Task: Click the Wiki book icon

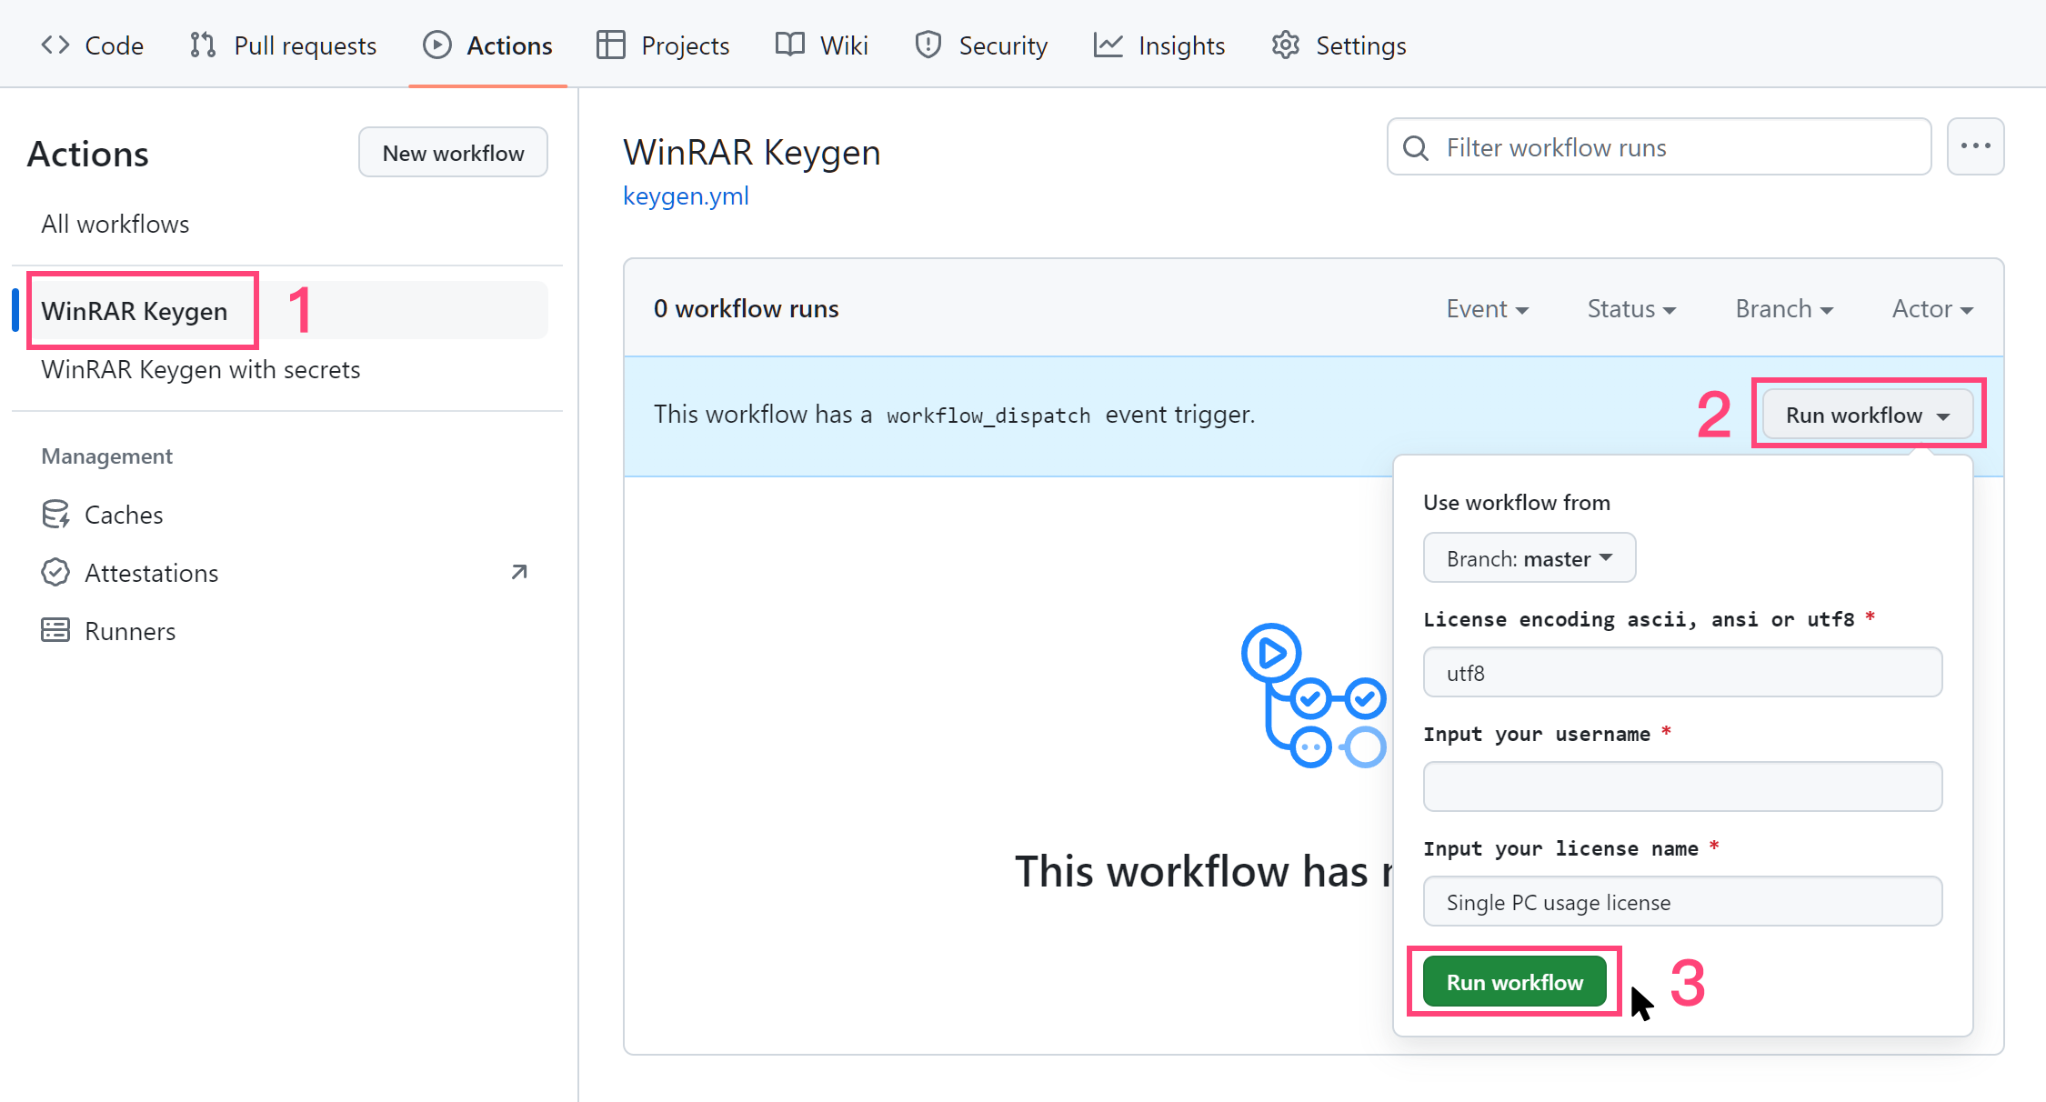Action: (x=789, y=45)
